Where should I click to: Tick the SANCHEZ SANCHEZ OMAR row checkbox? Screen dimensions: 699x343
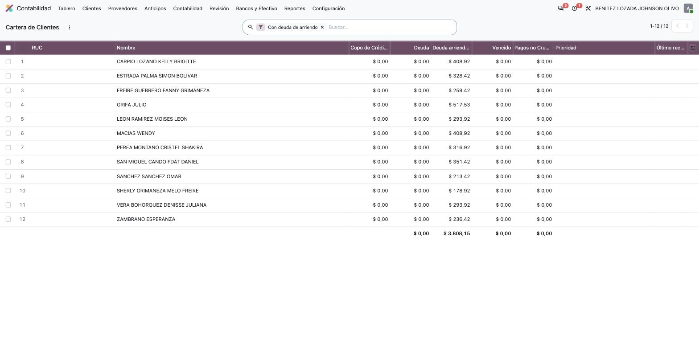point(8,176)
